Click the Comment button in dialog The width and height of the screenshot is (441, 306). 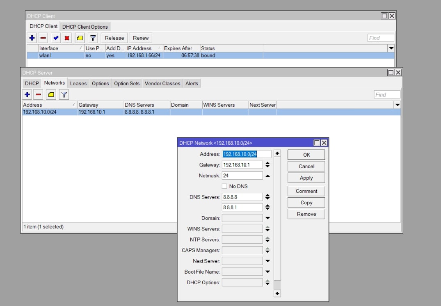(x=306, y=191)
